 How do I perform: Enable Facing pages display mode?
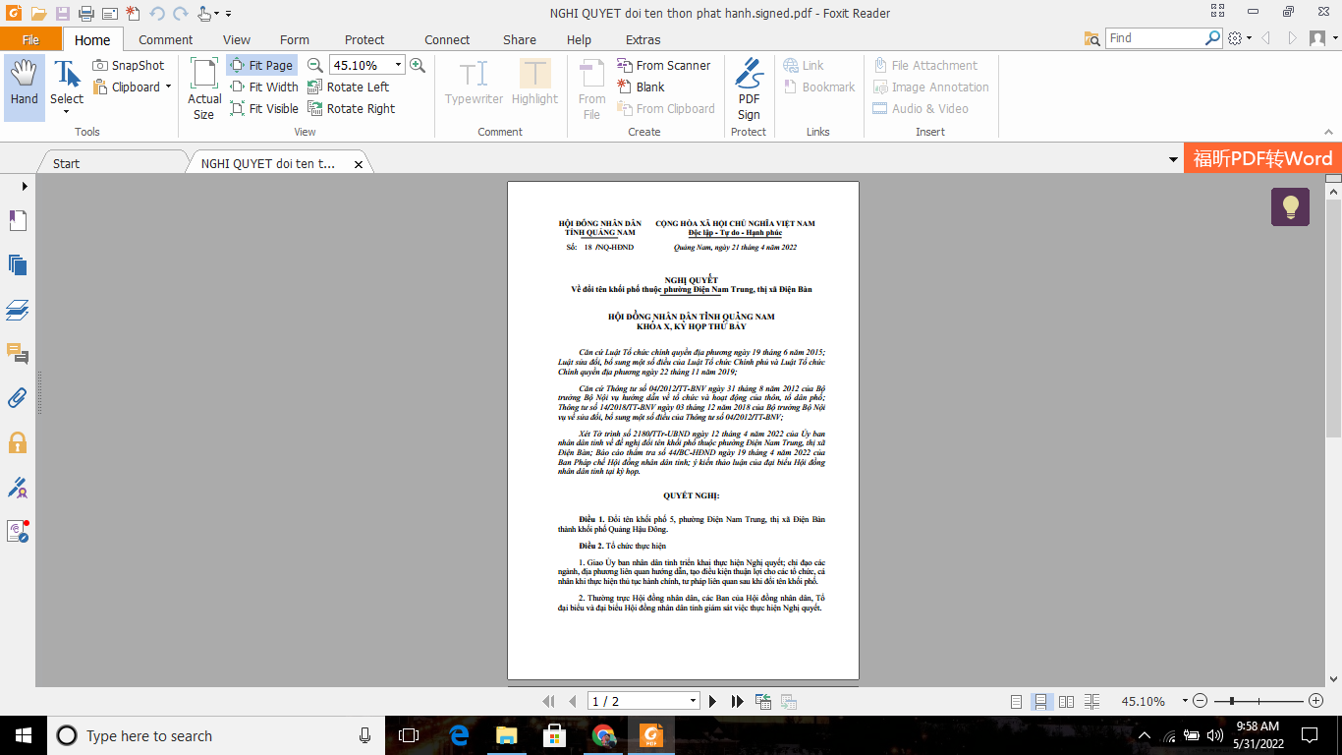coord(1067,701)
